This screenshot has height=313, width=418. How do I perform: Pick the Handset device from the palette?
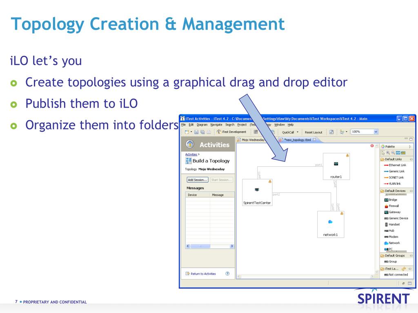point(392,225)
